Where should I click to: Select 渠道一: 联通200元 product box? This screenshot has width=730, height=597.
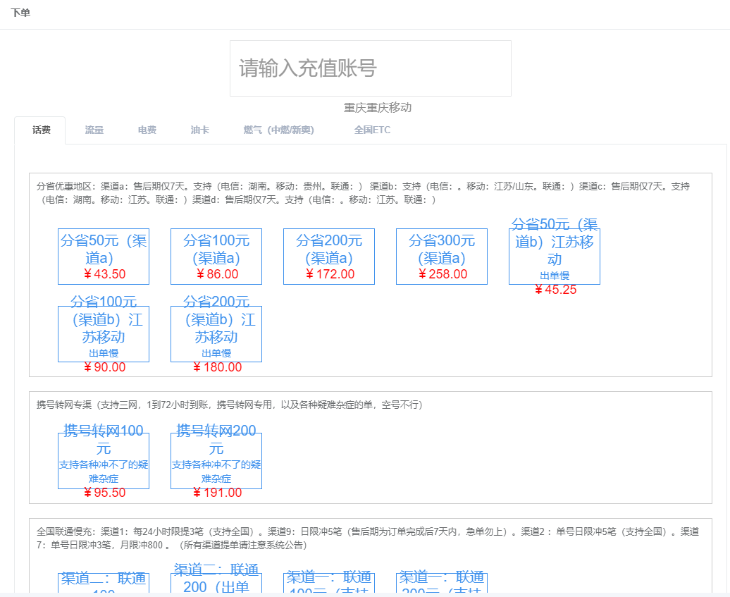(442, 582)
